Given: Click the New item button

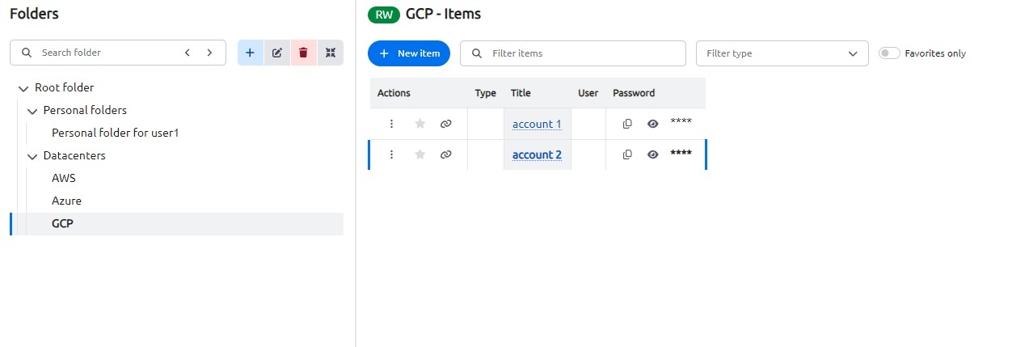Looking at the screenshot, I should [x=408, y=53].
